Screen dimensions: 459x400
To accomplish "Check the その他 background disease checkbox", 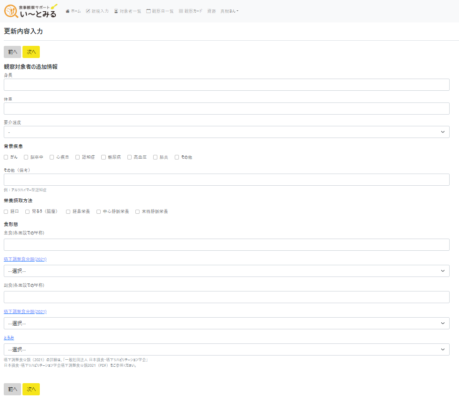I will pyautogui.click(x=177, y=157).
